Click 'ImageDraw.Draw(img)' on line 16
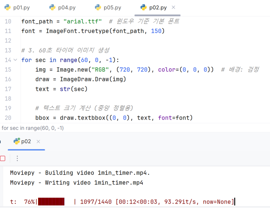Image resolution: width=270 pixels, height=208 pixels. coord(93,79)
